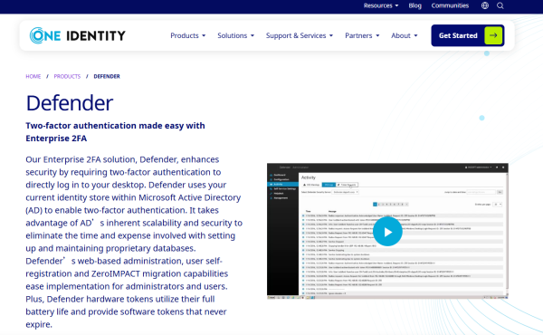This screenshot has height=335, width=543.
Task: Click the Get Started button
Action: [x=468, y=35]
